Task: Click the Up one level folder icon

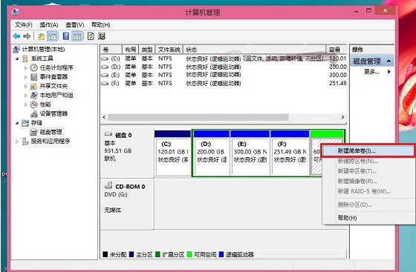Action: [x=41, y=36]
